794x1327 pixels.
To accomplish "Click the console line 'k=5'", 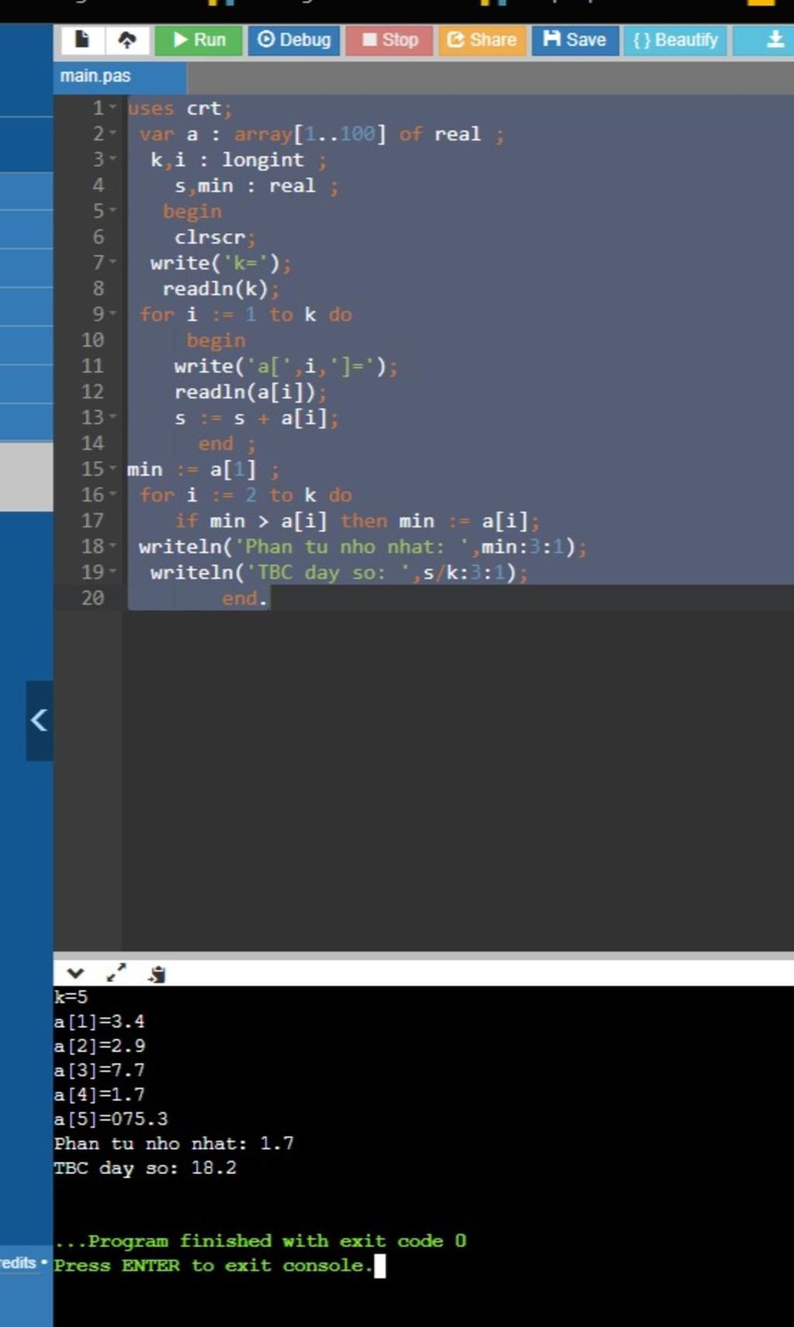I will click(71, 998).
